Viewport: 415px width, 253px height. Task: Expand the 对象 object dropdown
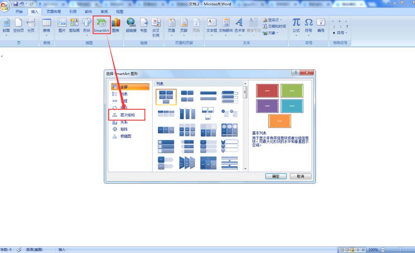click(x=277, y=33)
